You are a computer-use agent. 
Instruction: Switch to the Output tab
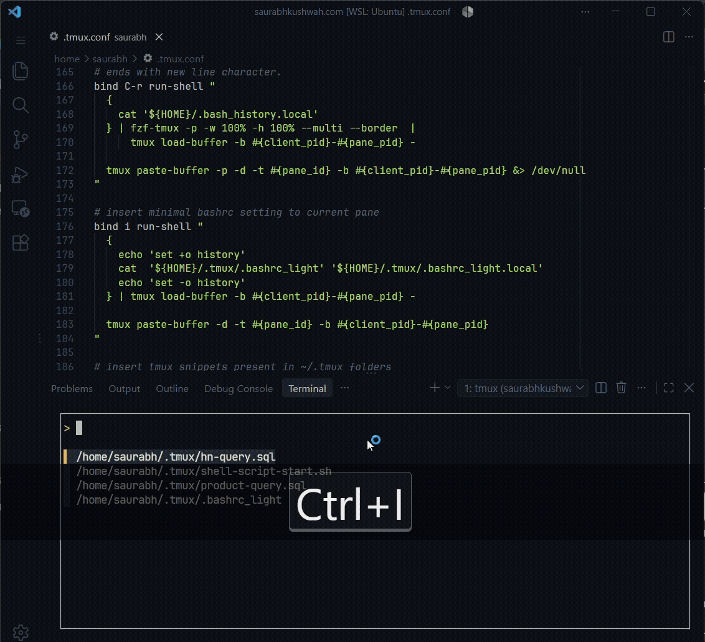click(124, 389)
